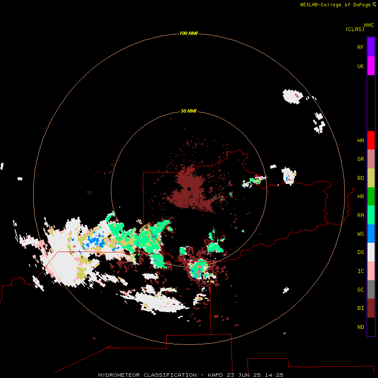Click the light green RA swatch
The width and height of the screenshot is (378, 378).
(371, 215)
